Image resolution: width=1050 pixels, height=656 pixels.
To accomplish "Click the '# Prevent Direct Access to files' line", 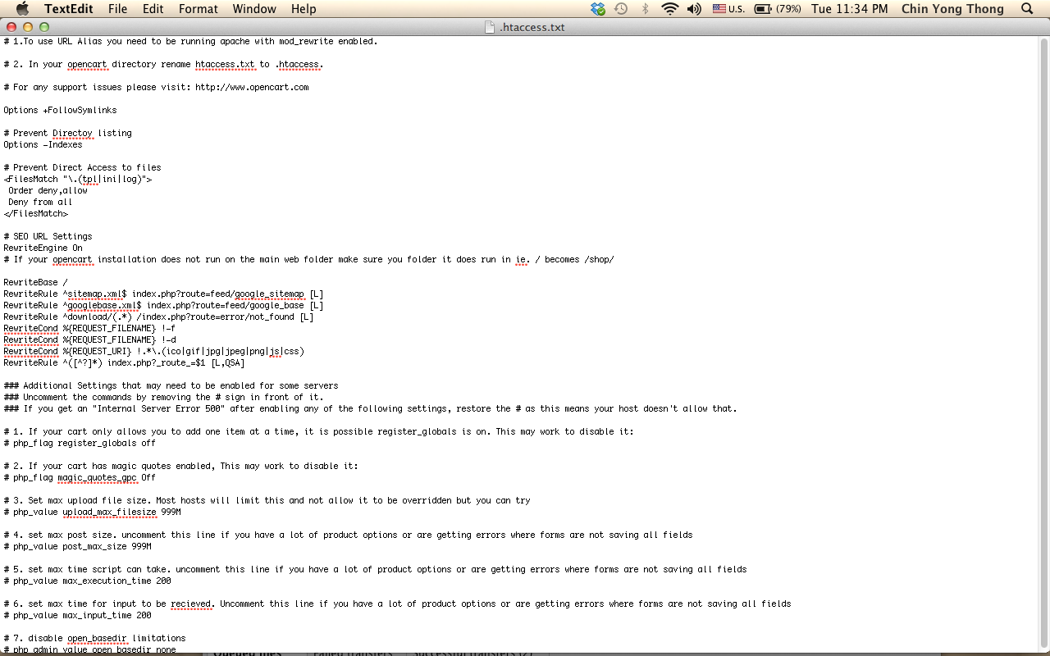I will pos(82,167).
